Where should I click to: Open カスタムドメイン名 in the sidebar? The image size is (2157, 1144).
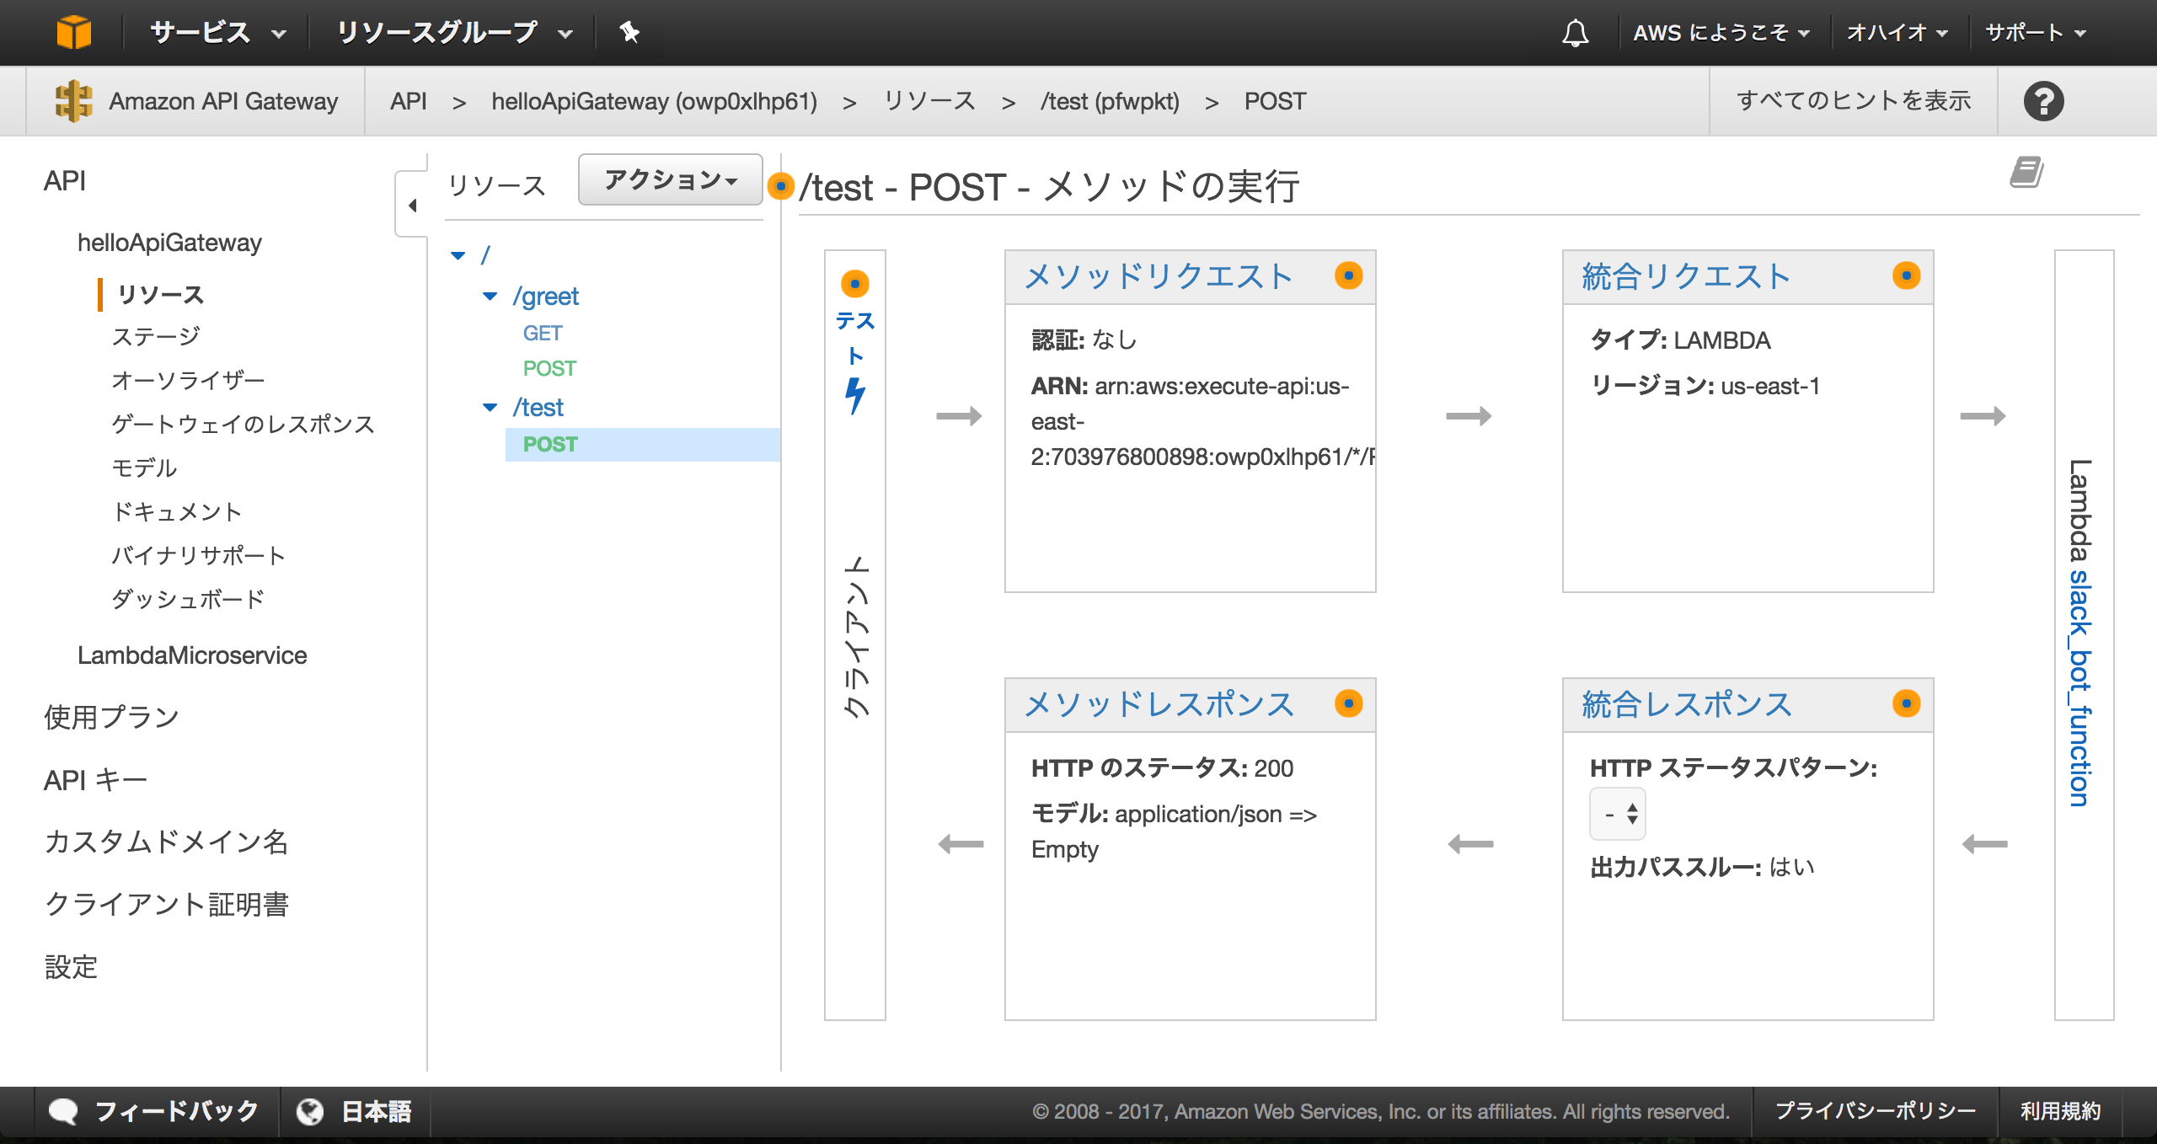point(166,842)
